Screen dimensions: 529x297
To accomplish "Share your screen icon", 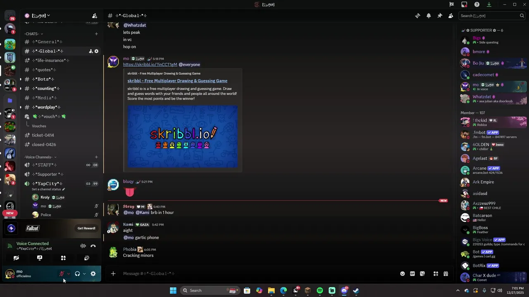I will click(40, 258).
